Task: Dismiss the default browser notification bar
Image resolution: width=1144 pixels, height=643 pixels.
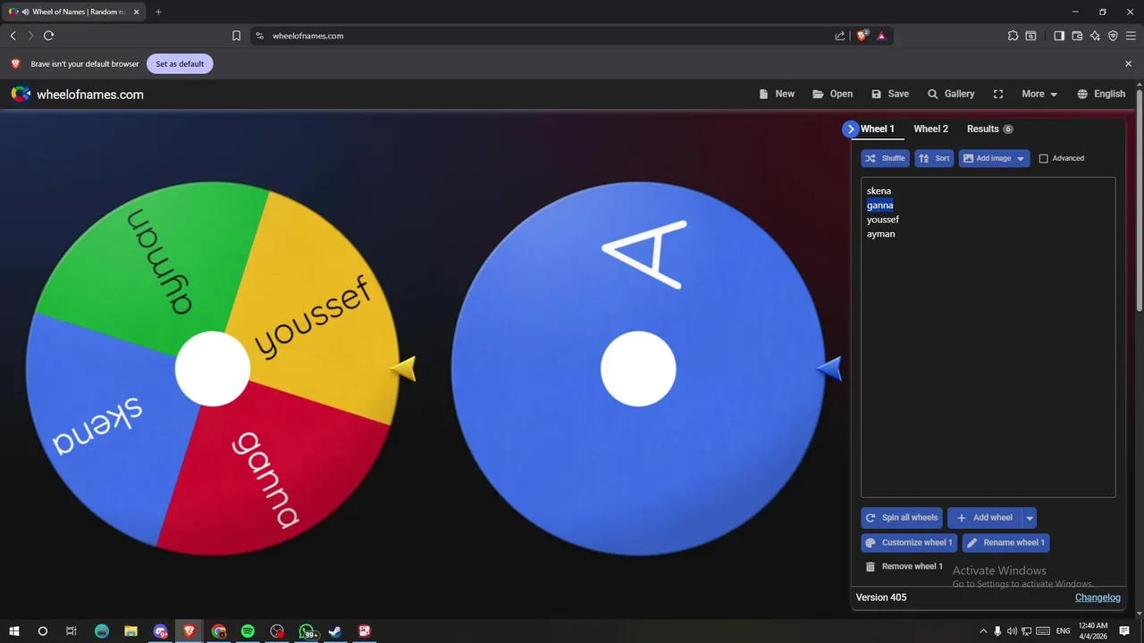Action: (1128, 63)
